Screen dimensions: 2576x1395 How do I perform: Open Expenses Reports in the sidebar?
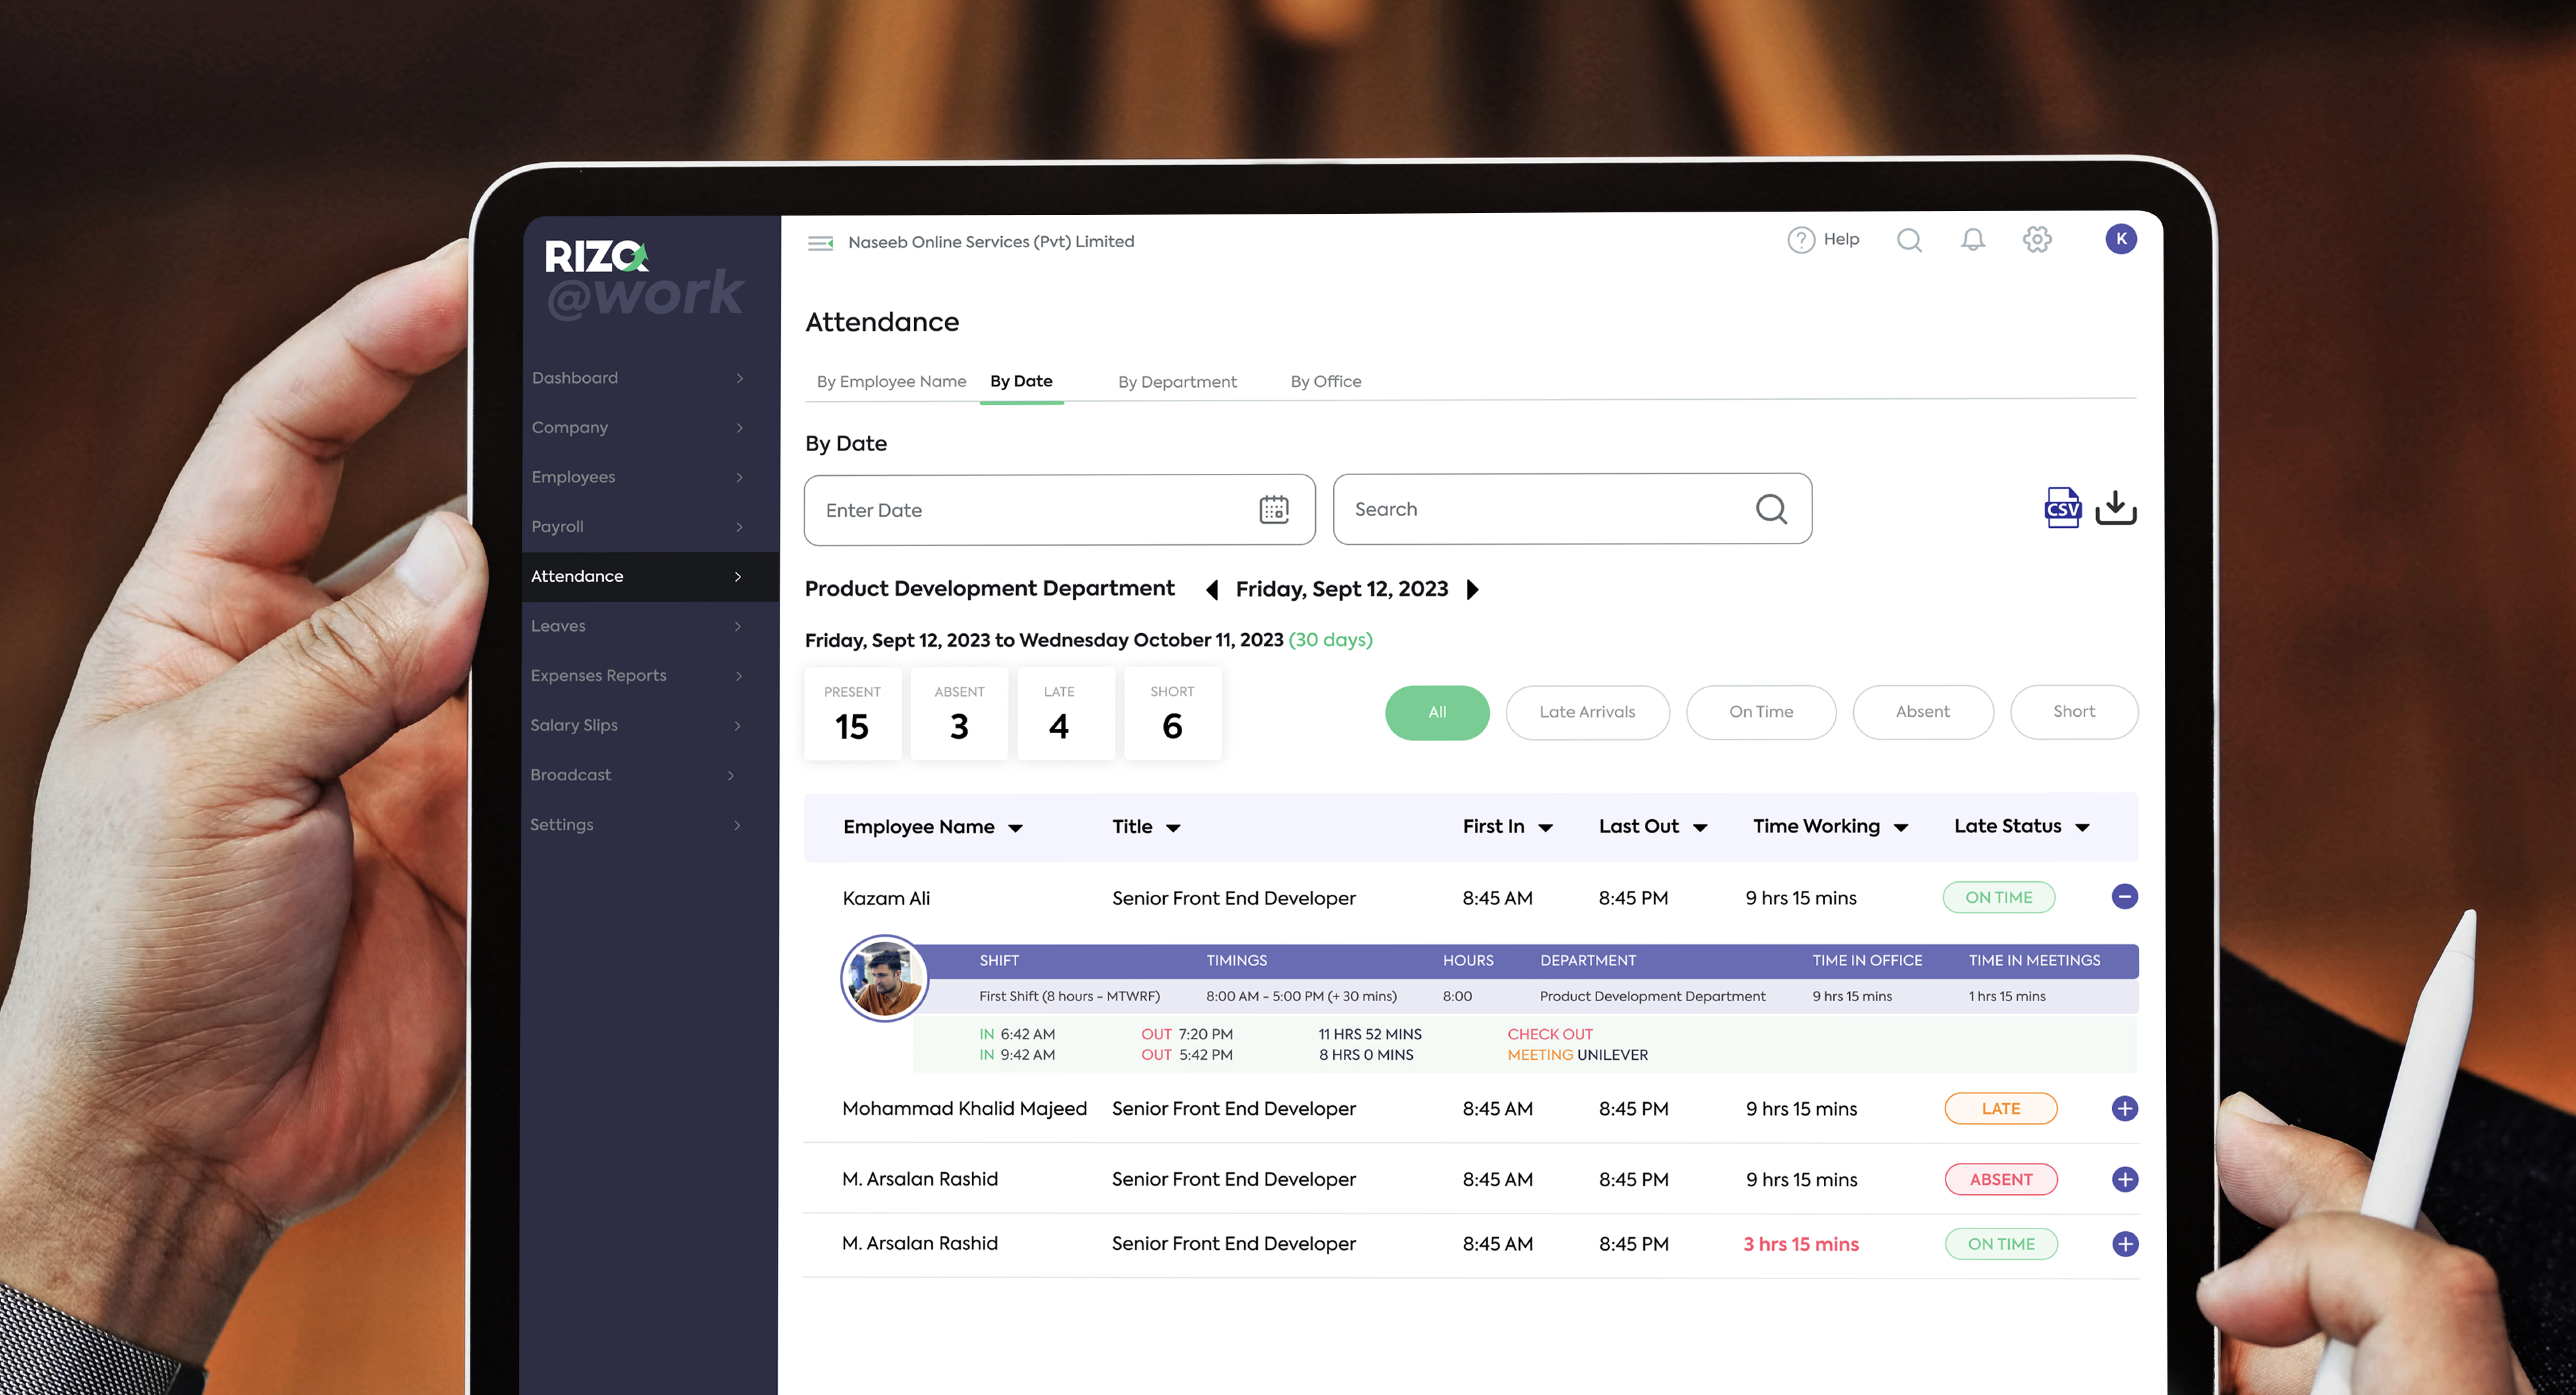pyautogui.click(x=649, y=676)
